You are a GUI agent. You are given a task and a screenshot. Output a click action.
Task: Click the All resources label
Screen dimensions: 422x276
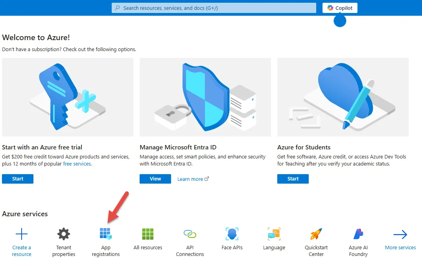[x=148, y=247]
